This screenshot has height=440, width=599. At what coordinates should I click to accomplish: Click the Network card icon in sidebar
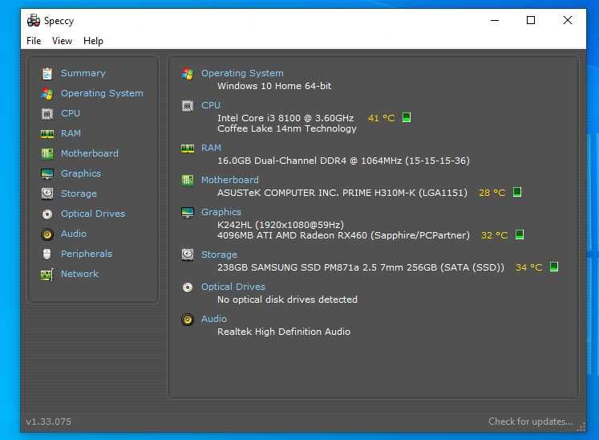pyautogui.click(x=47, y=275)
